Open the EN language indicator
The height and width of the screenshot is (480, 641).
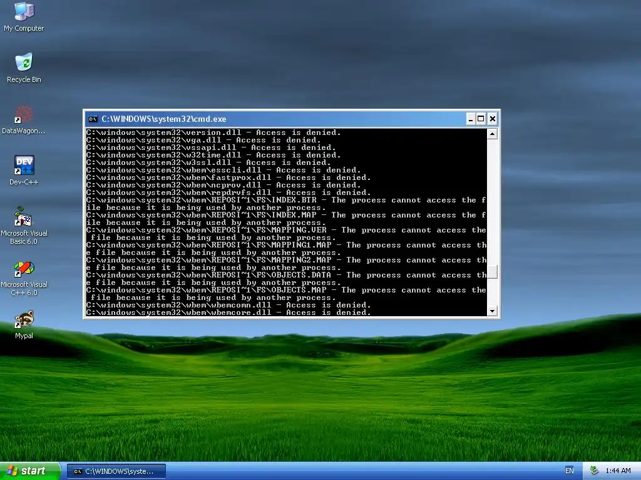pyautogui.click(x=569, y=471)
